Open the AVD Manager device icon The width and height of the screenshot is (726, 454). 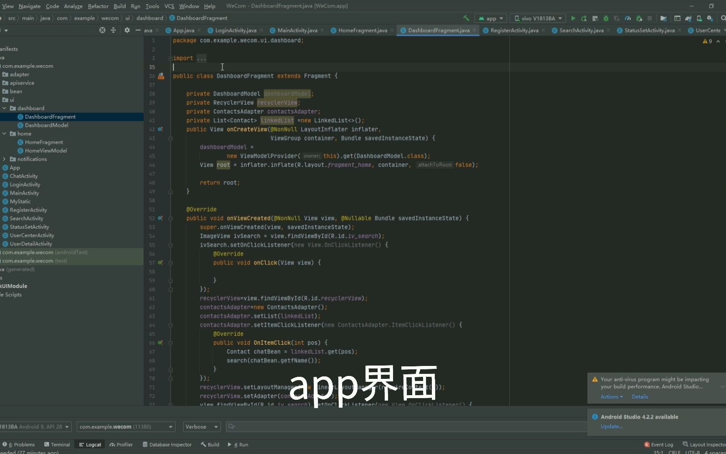(700, 18)
